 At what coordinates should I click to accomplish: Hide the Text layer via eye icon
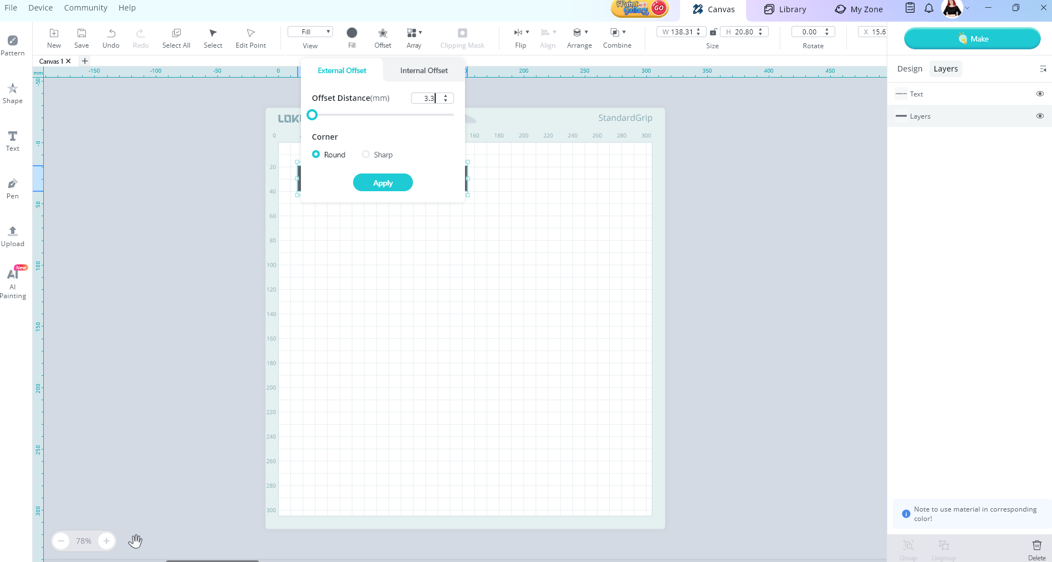(x=1040, y=94)
